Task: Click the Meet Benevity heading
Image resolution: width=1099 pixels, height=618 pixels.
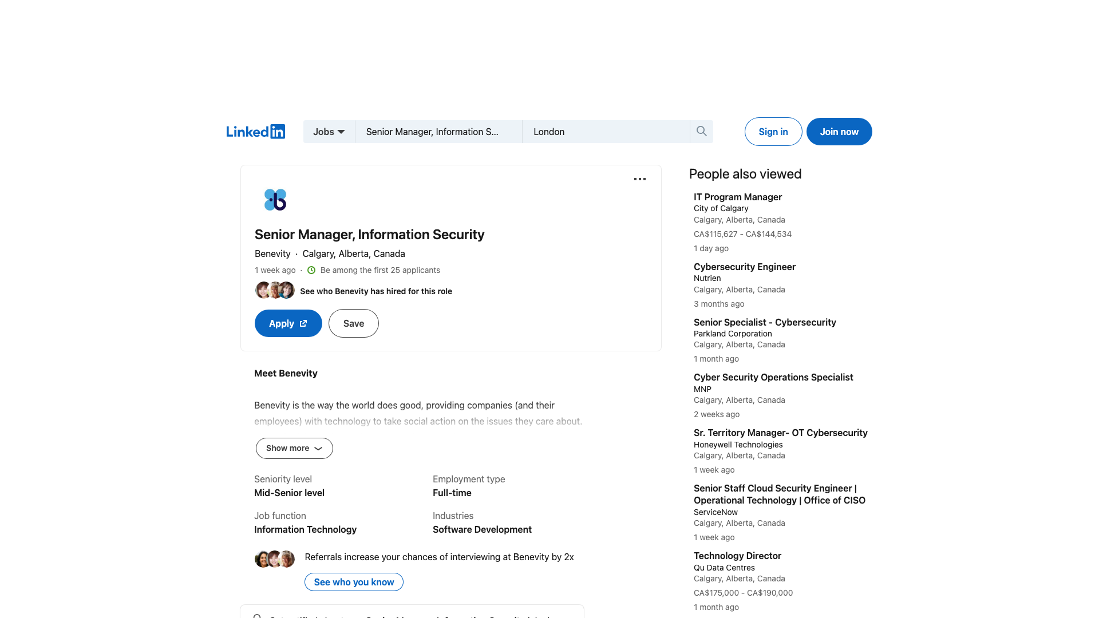Action: (286, 373)
